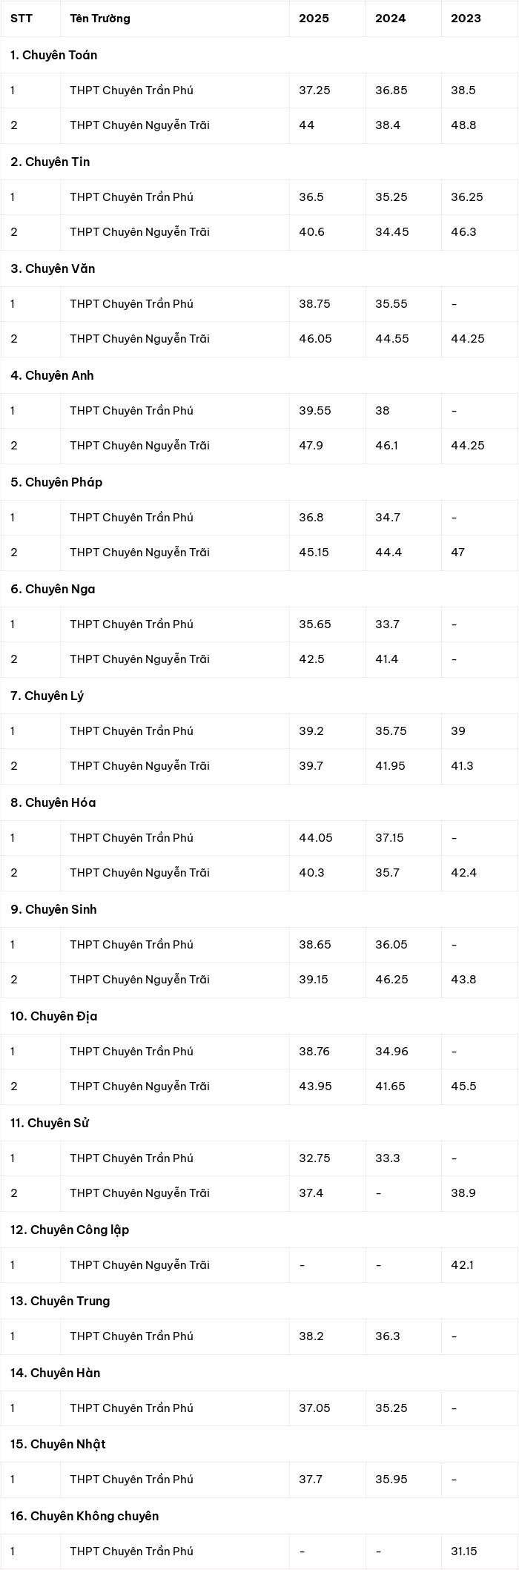Click the 2025 column header
This screenshot has width=519, height=1570.
click(x=314, y=19)
